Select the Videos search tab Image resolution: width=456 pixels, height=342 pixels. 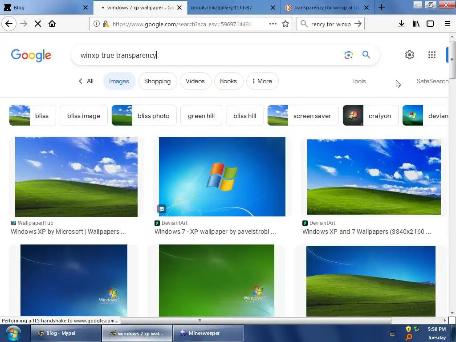[195, 81]
